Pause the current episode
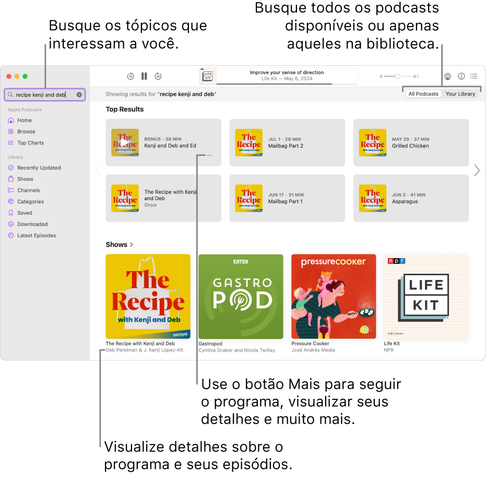Screen dimensions: 486x477 coord(144,76)
